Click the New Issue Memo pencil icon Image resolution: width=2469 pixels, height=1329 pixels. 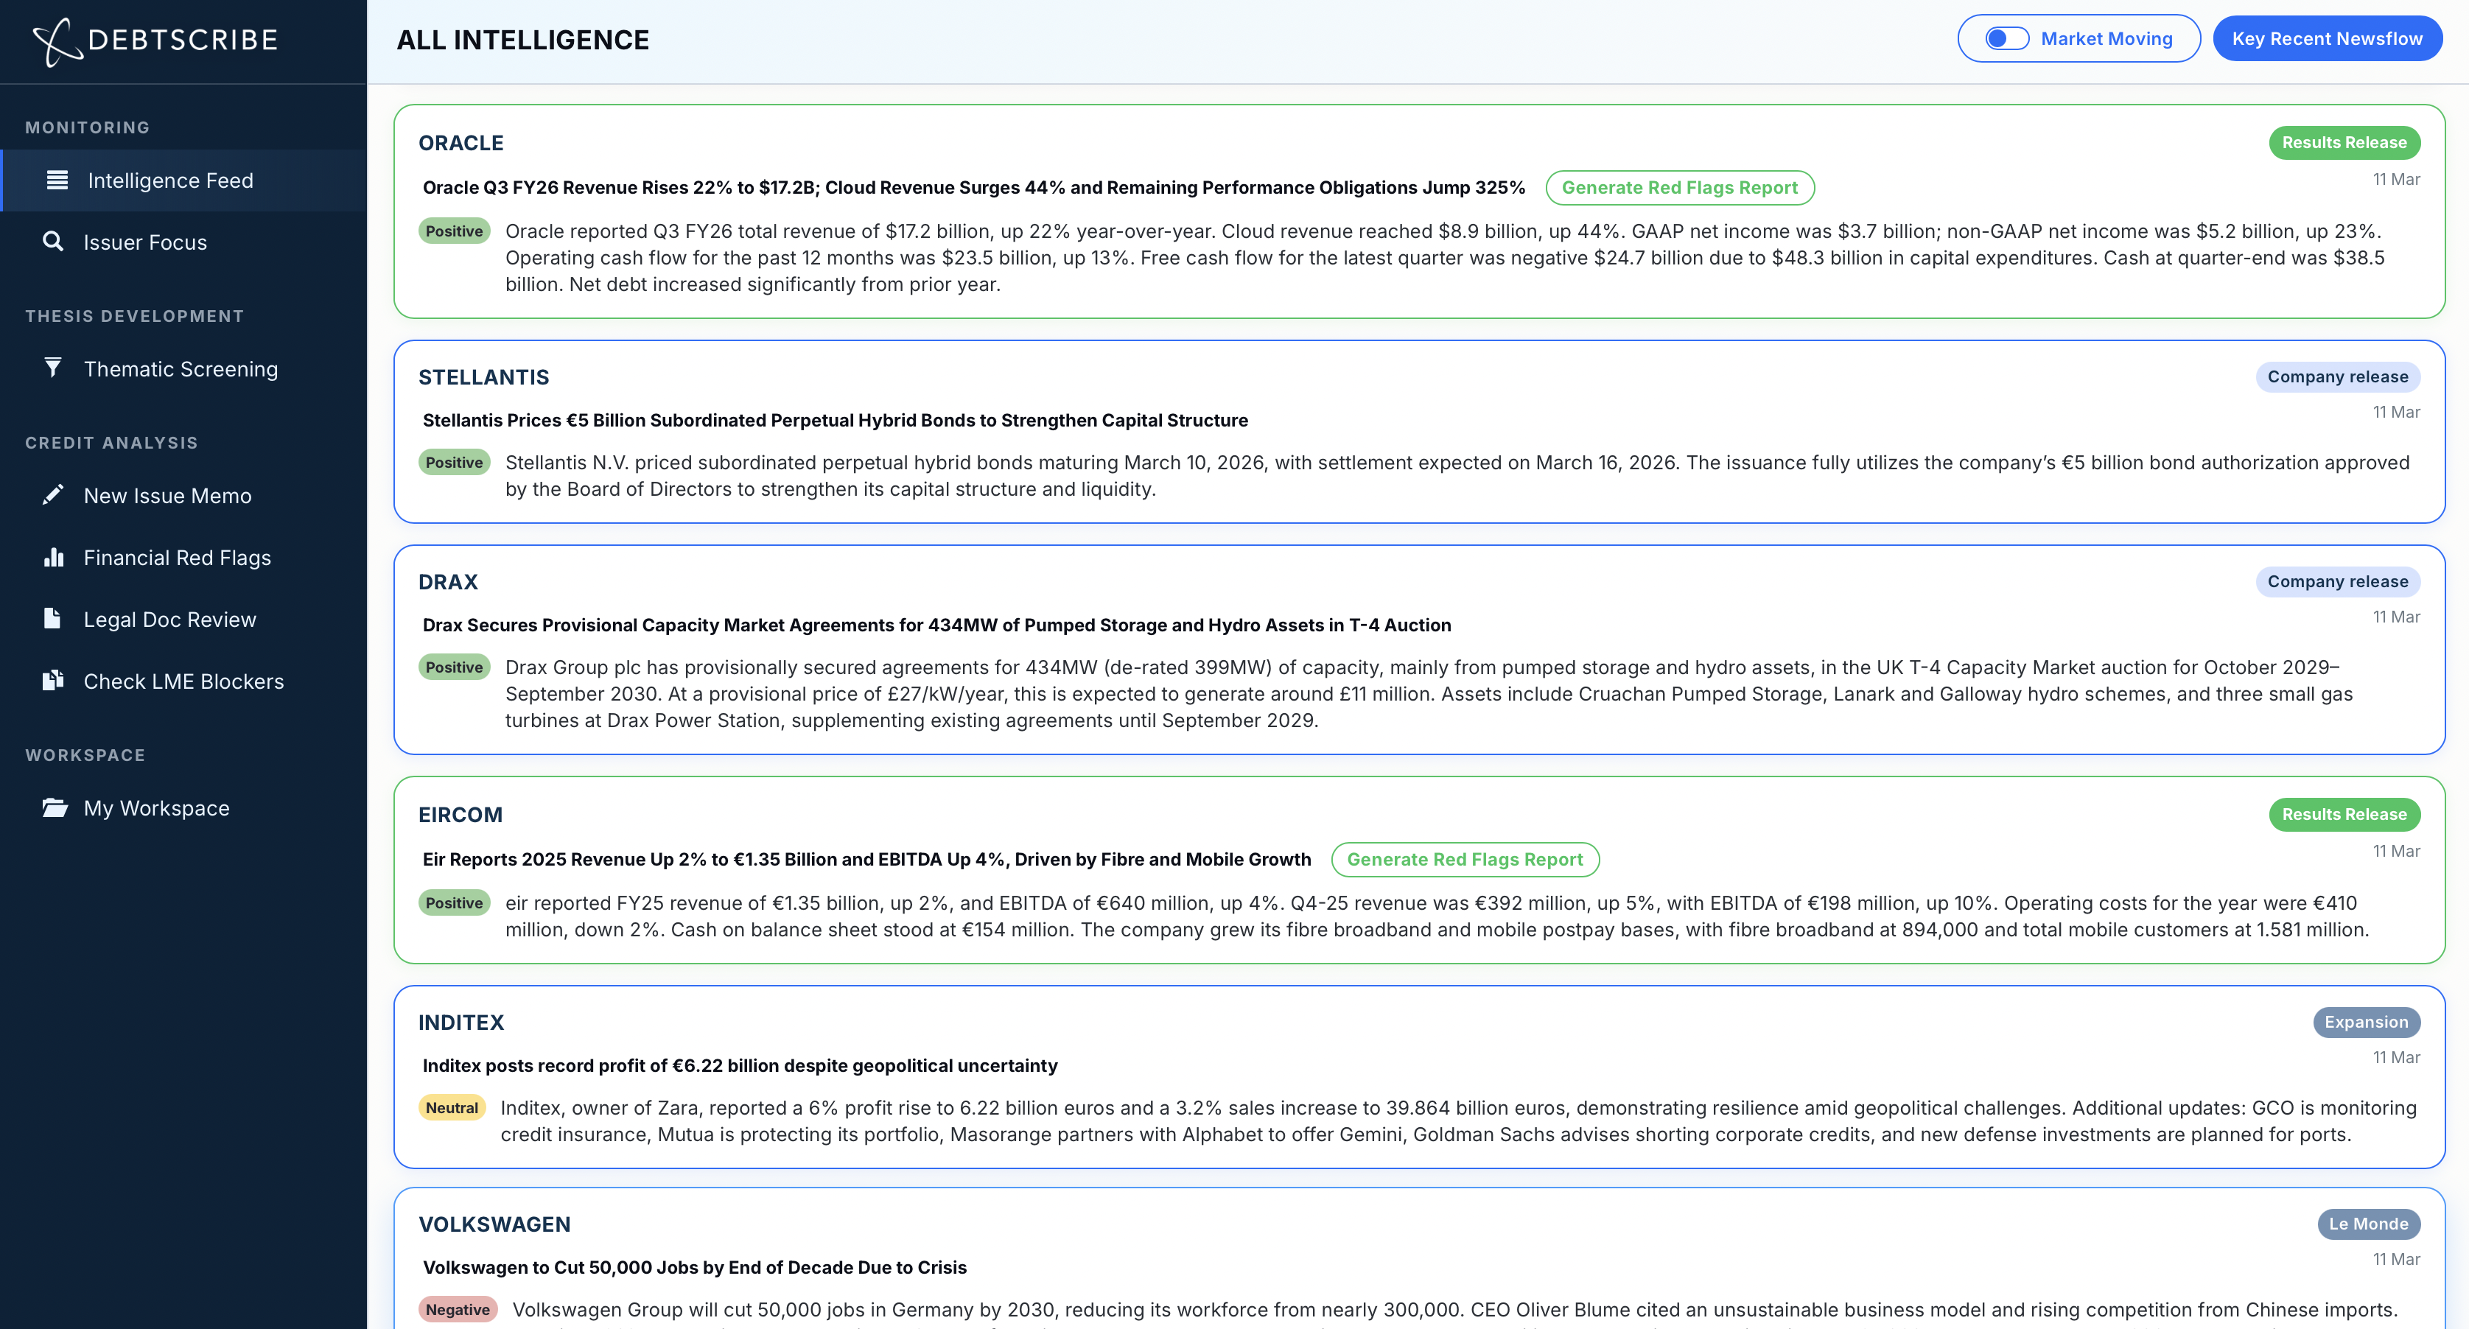[54, 494]
